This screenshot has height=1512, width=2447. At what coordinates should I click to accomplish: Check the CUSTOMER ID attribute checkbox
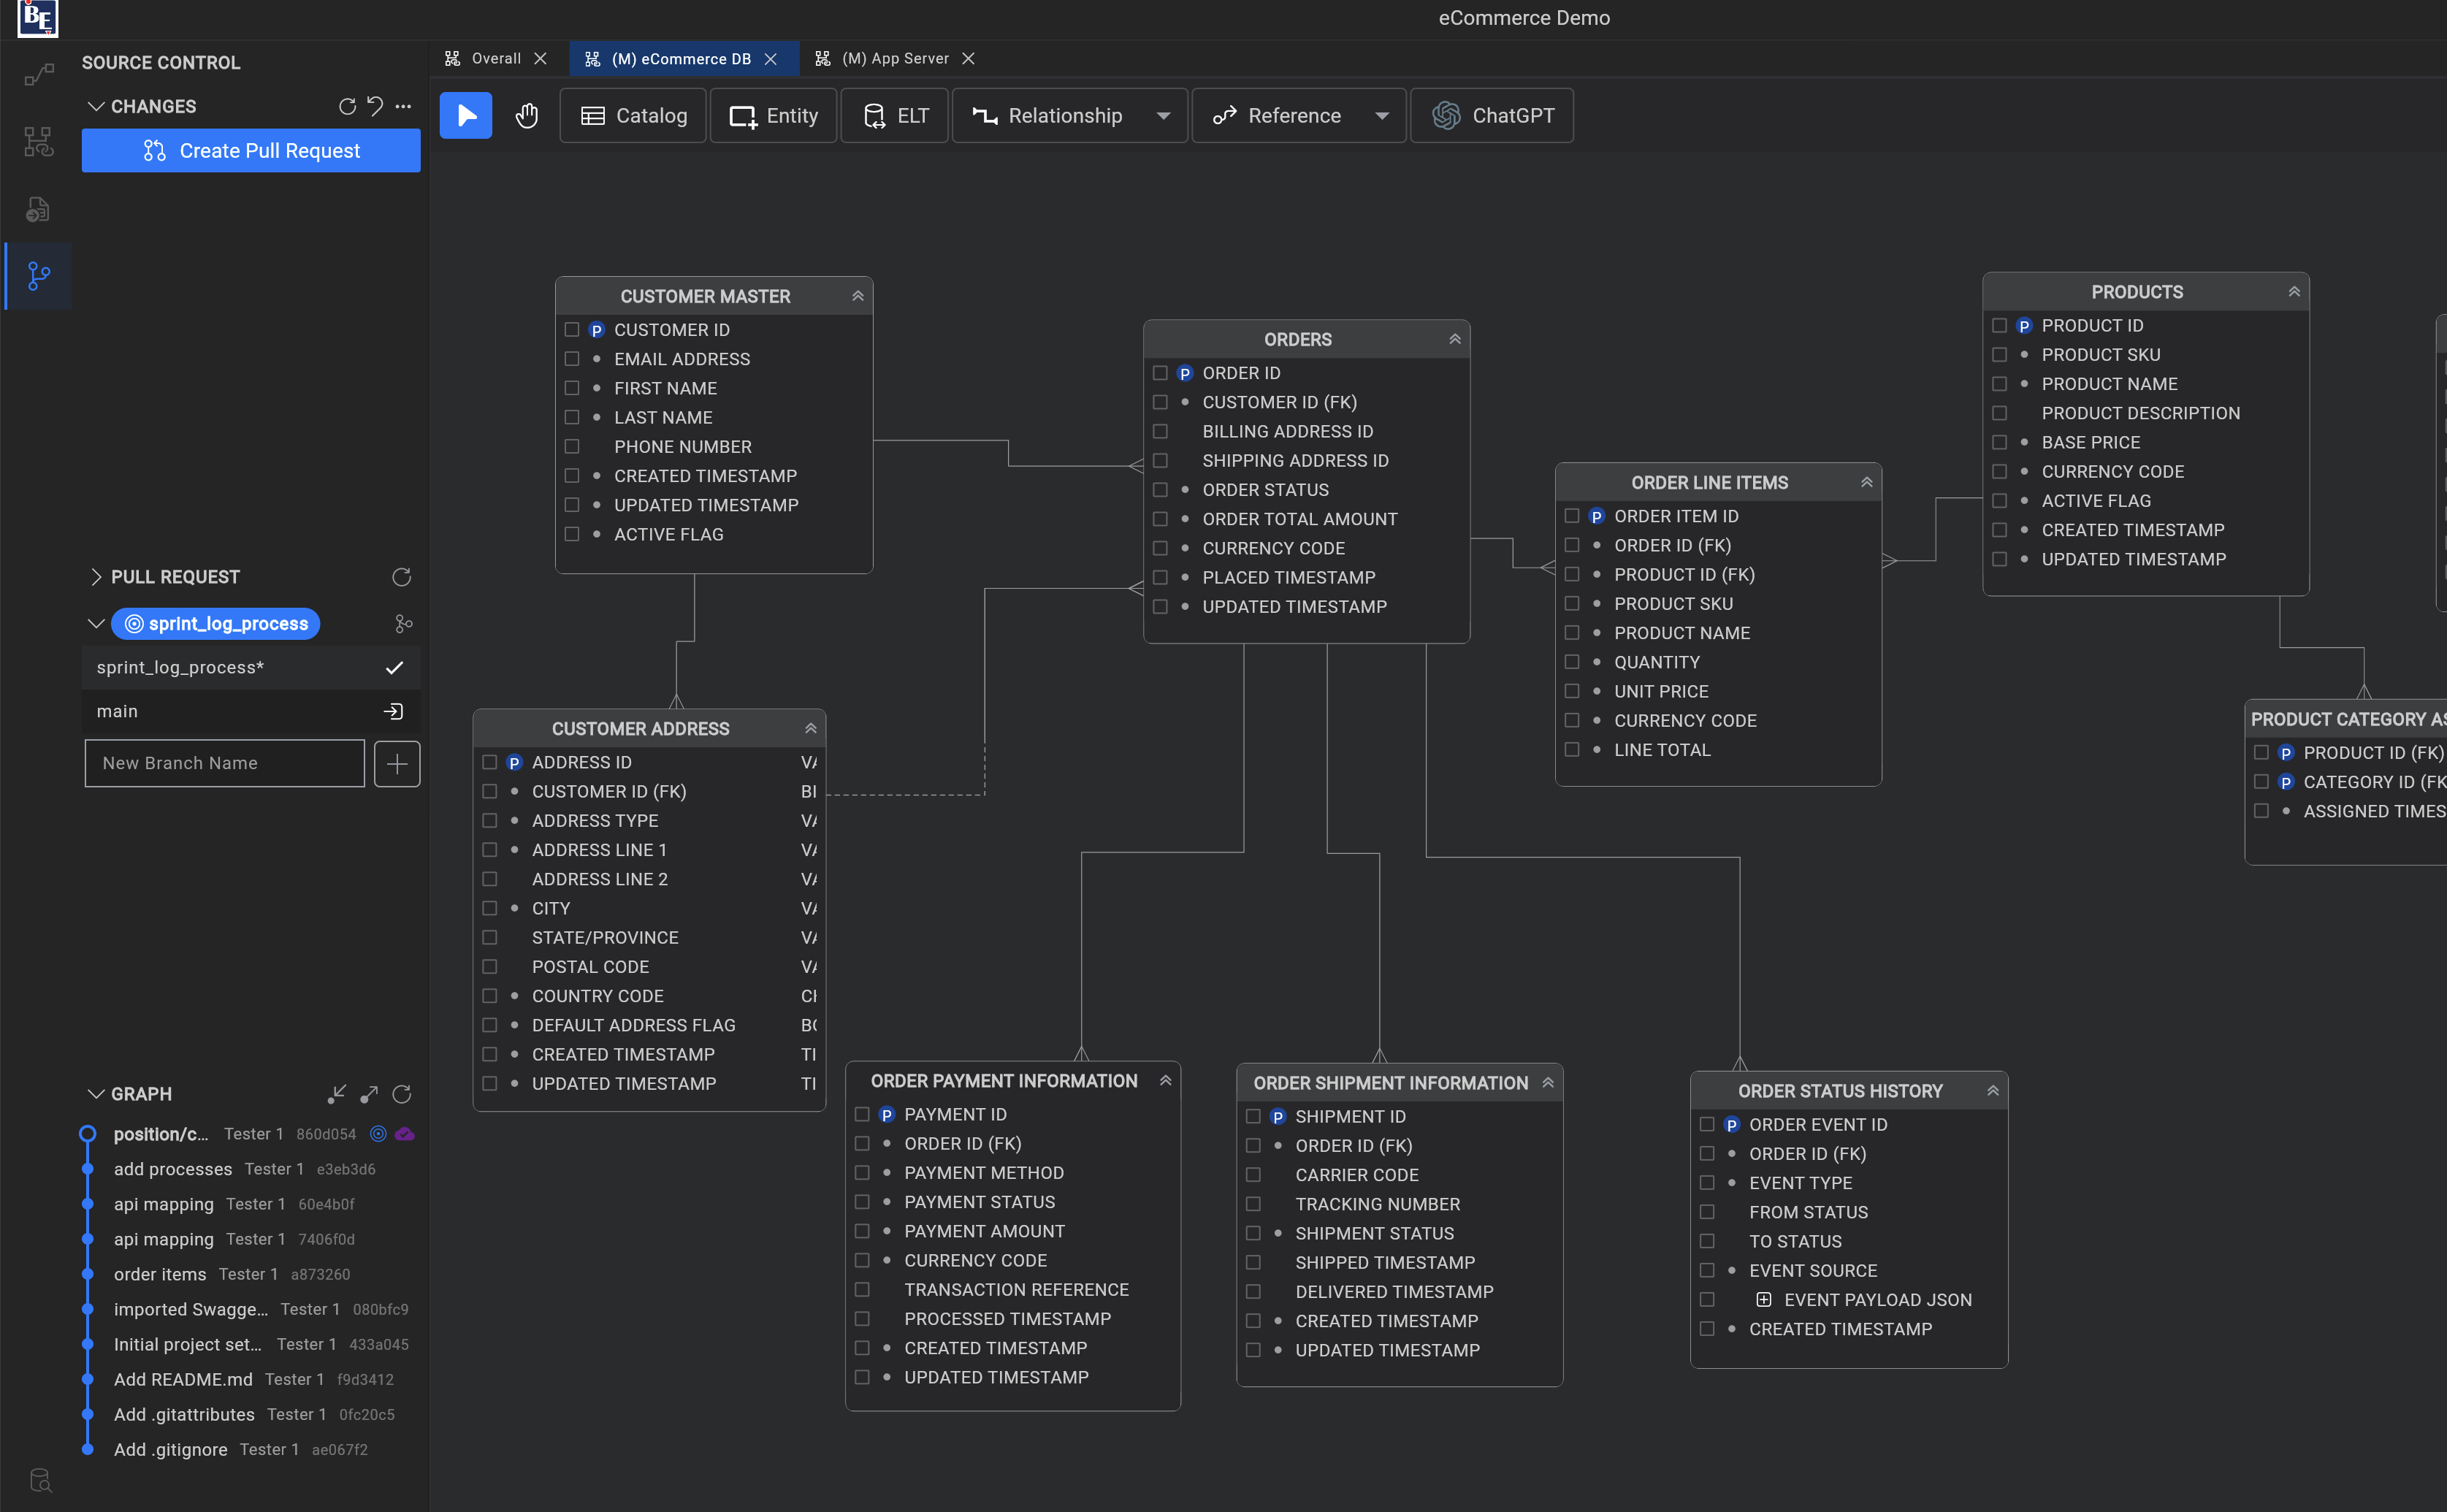pos(572,330)
